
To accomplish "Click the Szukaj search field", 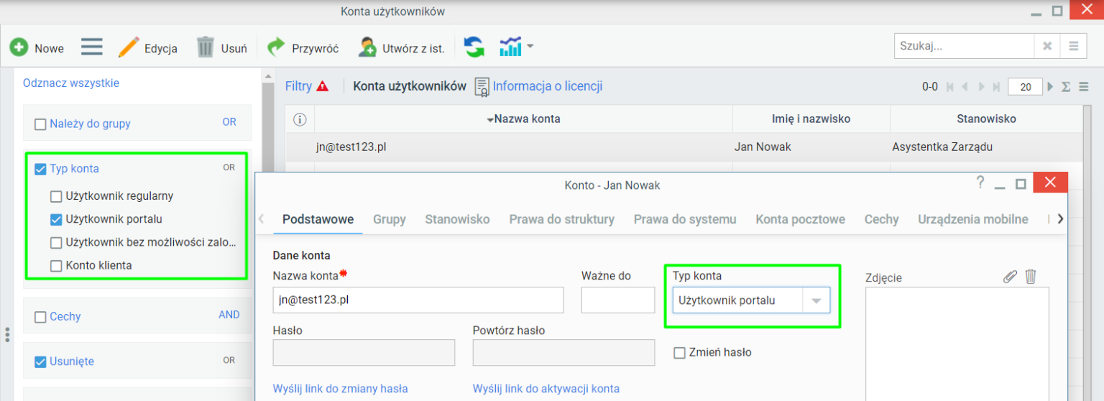I will (964, 46).
